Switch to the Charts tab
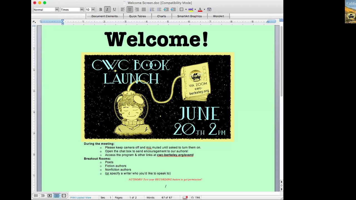Image resolution: width=356 pixels, height=200 pixels. [x=162, y=16]
